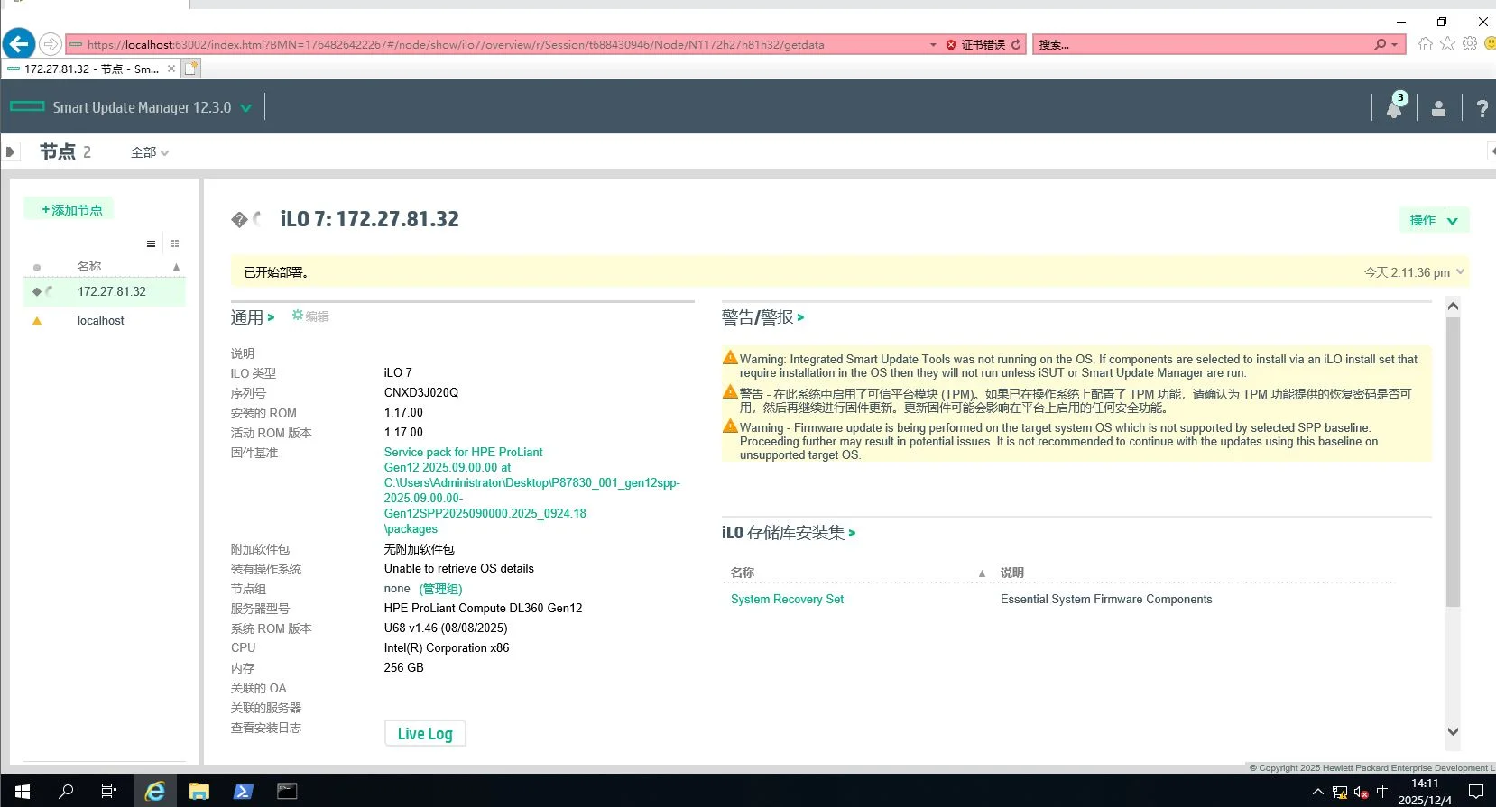Open the user account icon in header

click(x=1438, y=108)
